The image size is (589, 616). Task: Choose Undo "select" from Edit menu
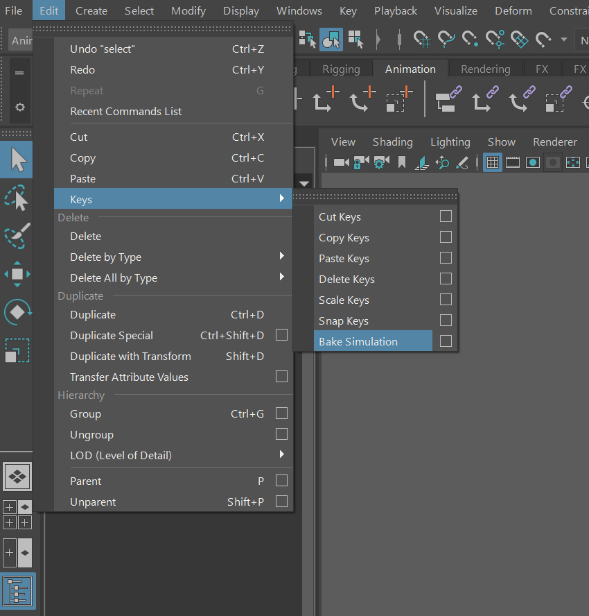point(173,49)
